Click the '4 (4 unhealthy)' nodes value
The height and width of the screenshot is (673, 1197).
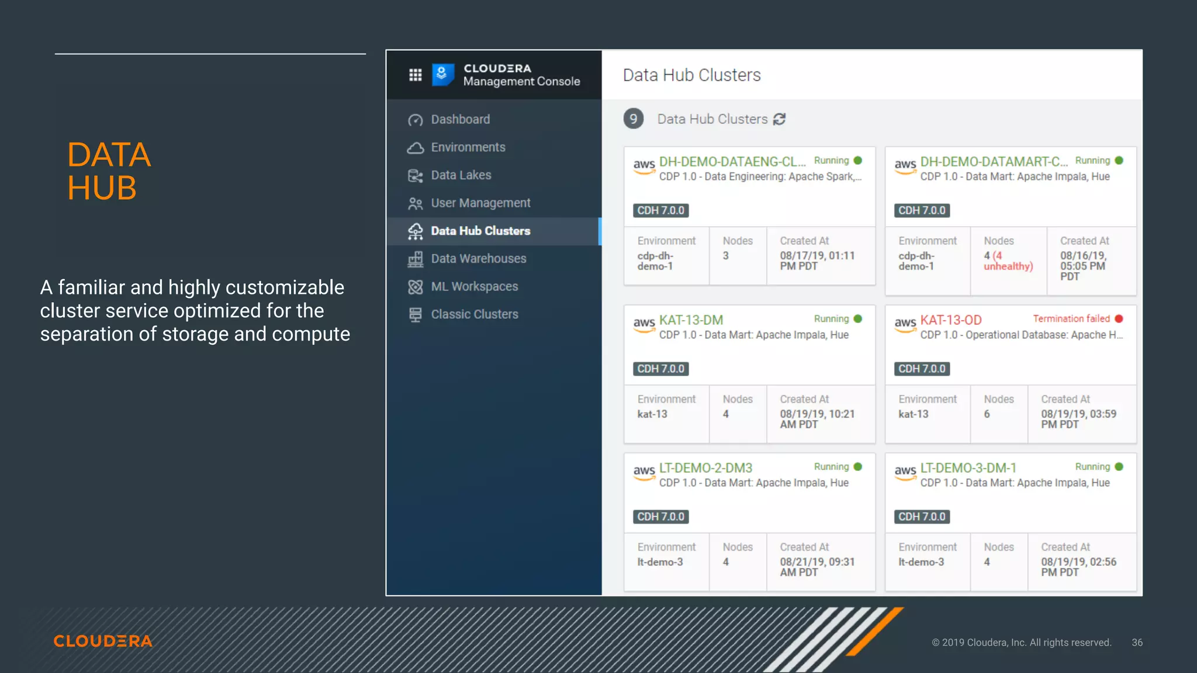[1008, 261]
